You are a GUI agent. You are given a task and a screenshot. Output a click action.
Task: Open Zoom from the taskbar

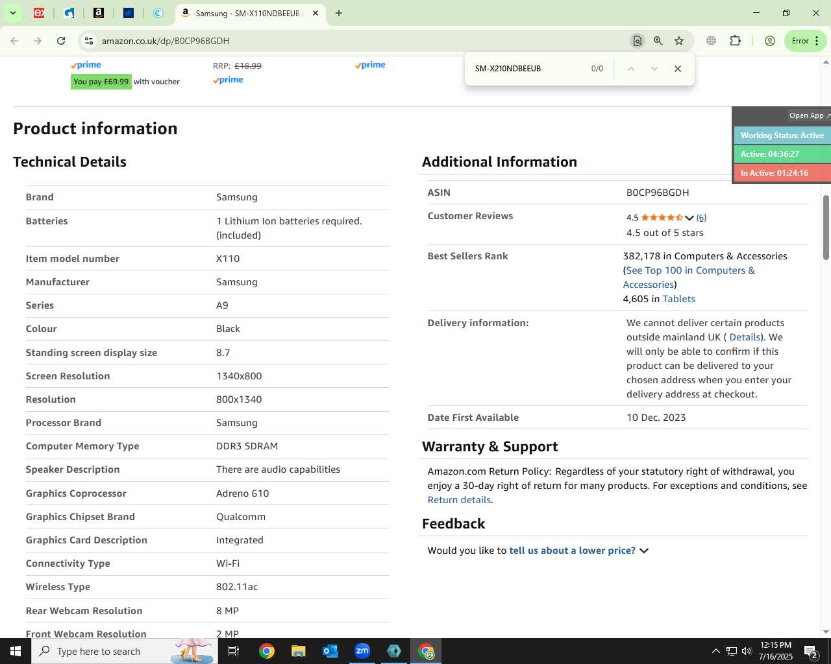[362, 651]
